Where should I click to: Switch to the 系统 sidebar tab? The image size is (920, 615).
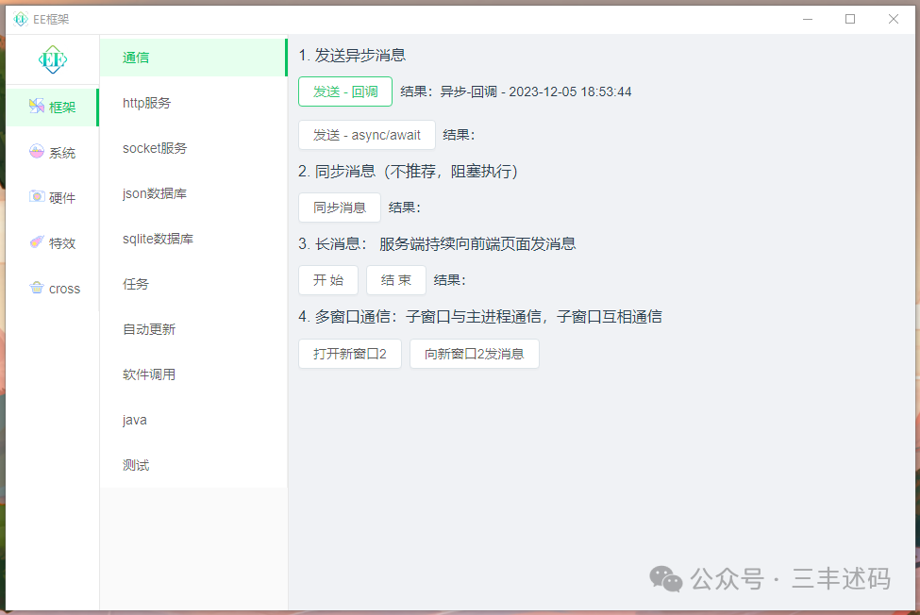[52, 153]
